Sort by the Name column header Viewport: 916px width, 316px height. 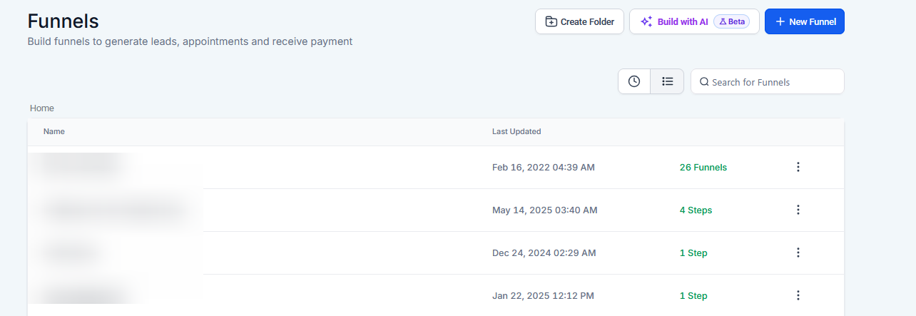[x=54, y=131]
